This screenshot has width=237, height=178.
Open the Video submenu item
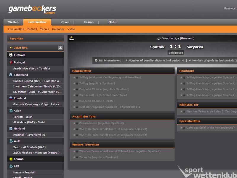(71, 29)
